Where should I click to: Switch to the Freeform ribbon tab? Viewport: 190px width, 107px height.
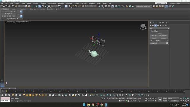pyautogui.click(x=14, y=9)
